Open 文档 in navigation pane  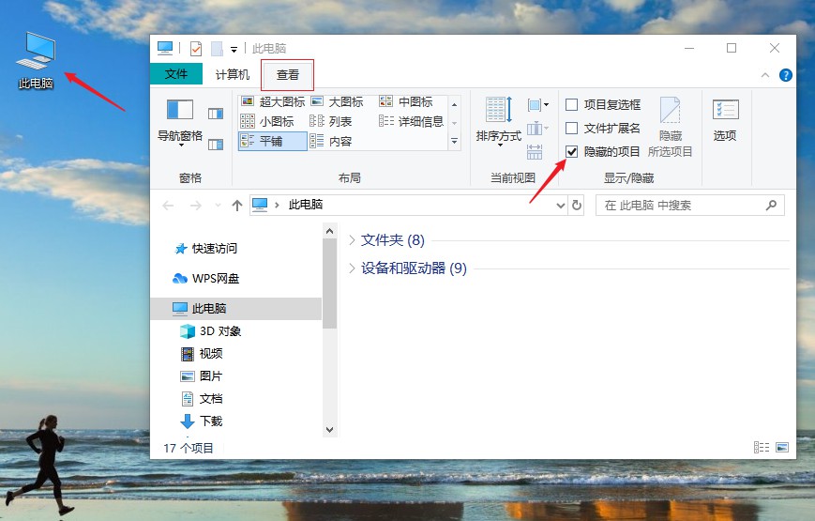[202, 399]
